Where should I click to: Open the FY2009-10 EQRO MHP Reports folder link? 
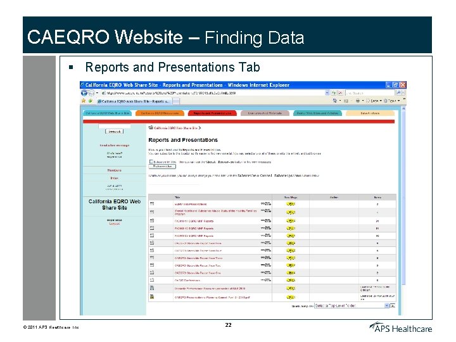[x=194, y=228]
